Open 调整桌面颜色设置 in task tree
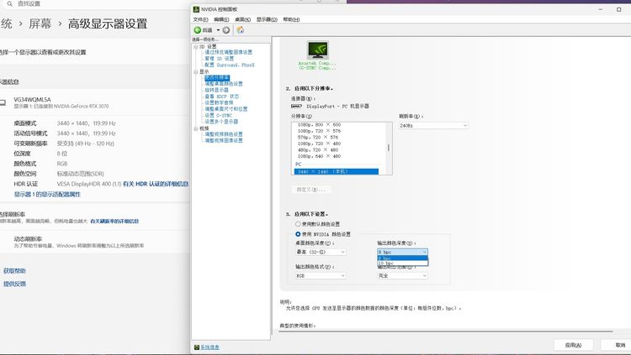 coord(223,84)
